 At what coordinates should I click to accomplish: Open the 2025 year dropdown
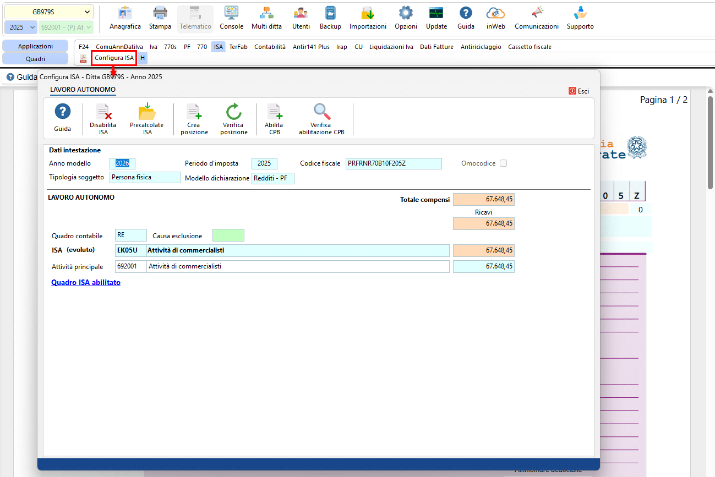[x=21, y=27]
